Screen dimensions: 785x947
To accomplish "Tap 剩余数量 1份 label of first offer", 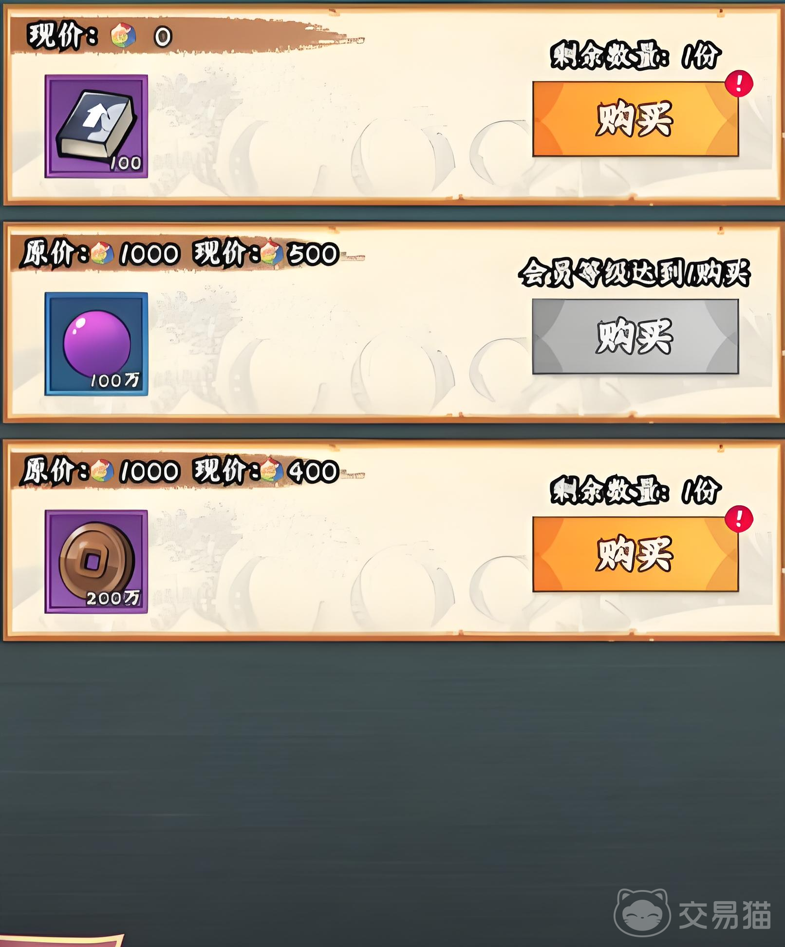I will pos(635,56).
